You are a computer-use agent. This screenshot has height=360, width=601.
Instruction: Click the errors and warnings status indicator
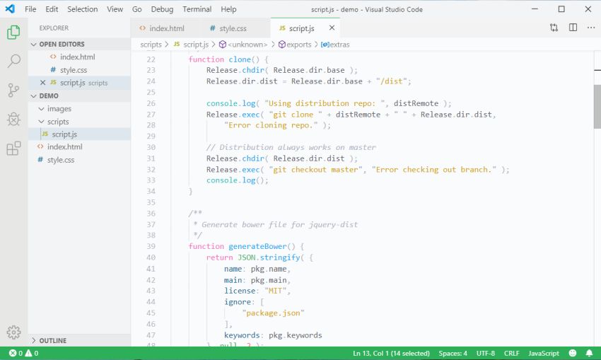[23, 353]
